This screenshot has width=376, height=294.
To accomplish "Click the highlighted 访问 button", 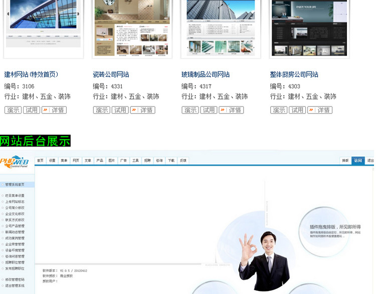I will [x=358, y=160].
